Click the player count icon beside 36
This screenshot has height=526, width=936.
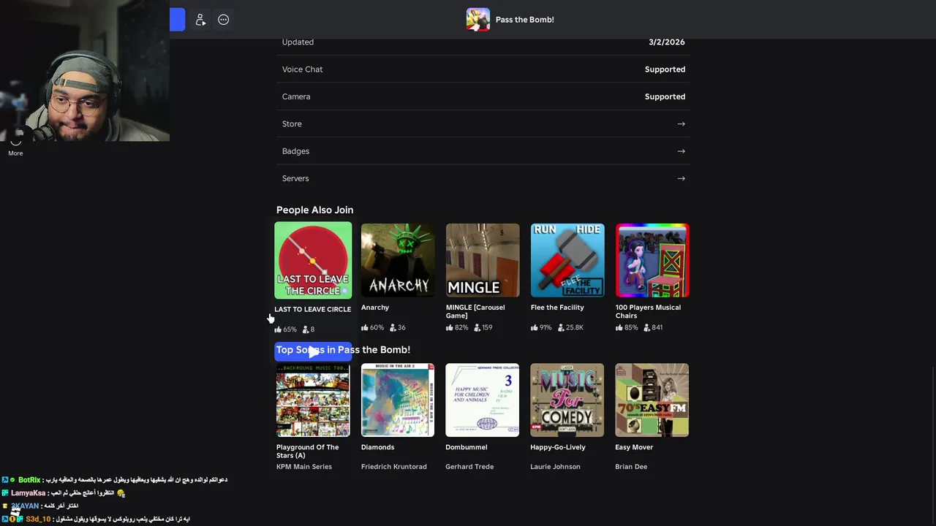coord(393,327)
